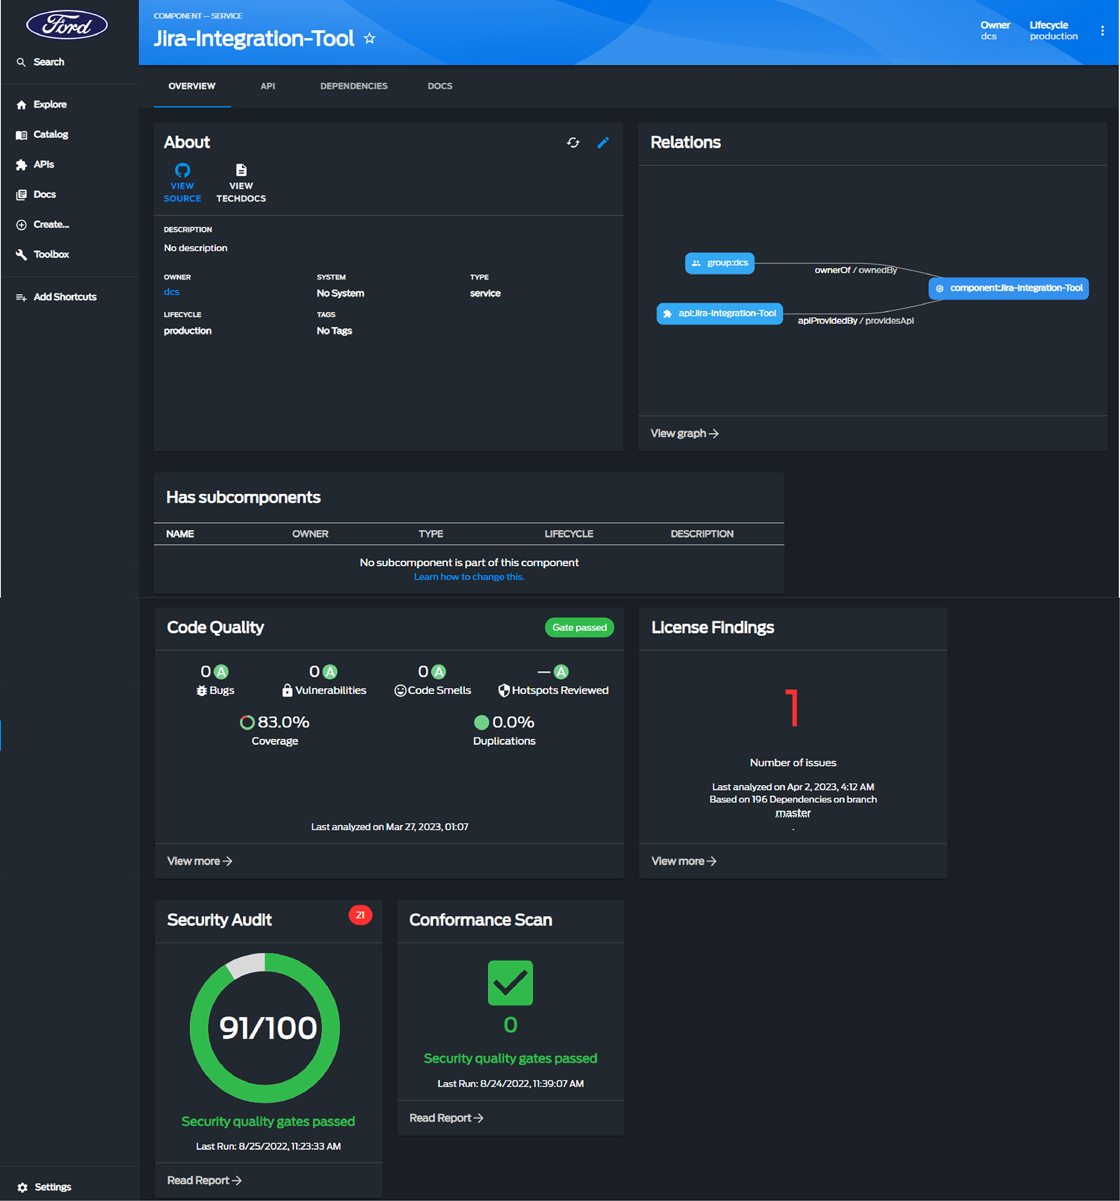Click 'ownerOf / ownedBy' relation label

856,271
